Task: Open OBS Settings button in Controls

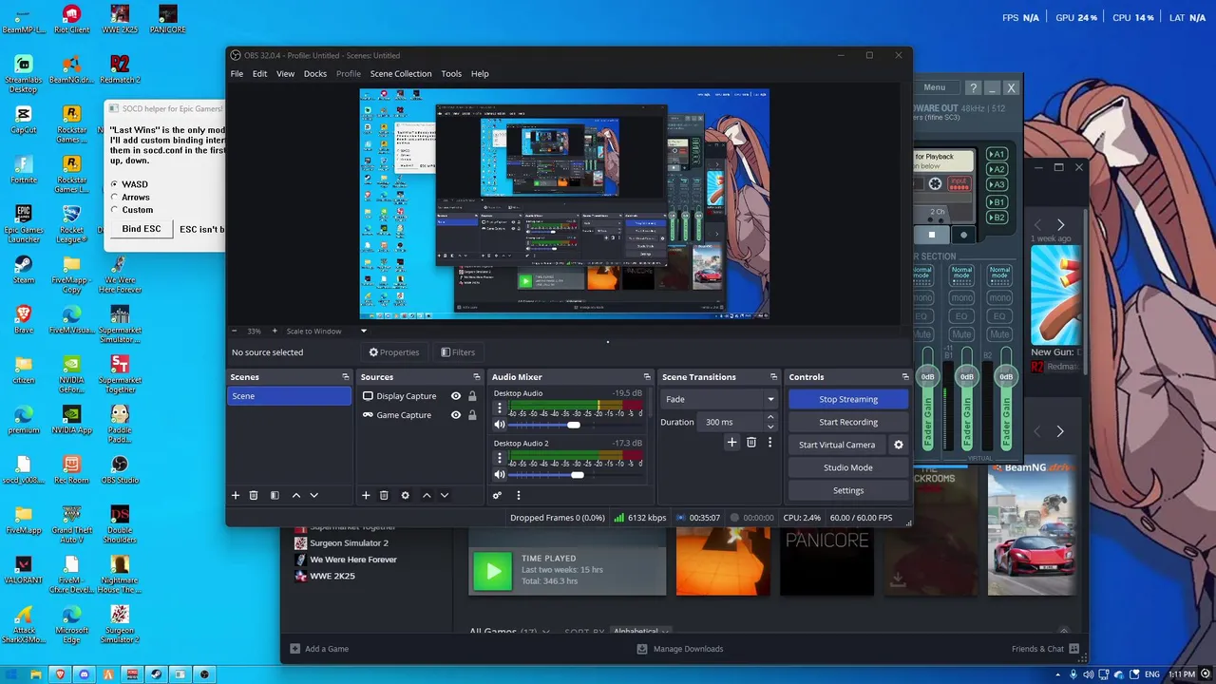Action: (848, 490)
